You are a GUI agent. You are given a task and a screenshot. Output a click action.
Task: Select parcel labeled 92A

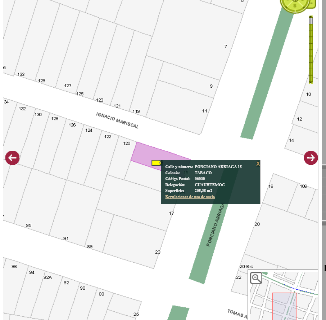pyautogui.click(x=47, y=277)
